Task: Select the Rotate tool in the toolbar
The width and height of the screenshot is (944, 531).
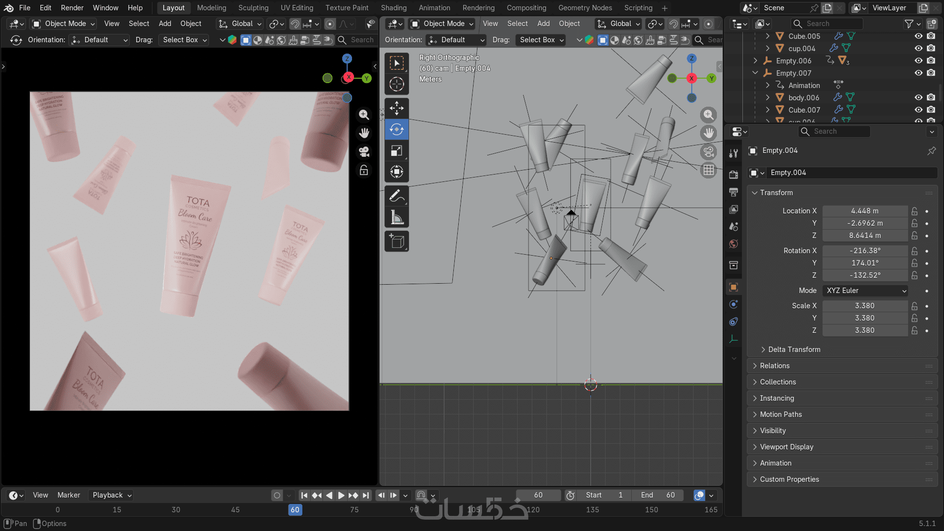Action: 397,129
